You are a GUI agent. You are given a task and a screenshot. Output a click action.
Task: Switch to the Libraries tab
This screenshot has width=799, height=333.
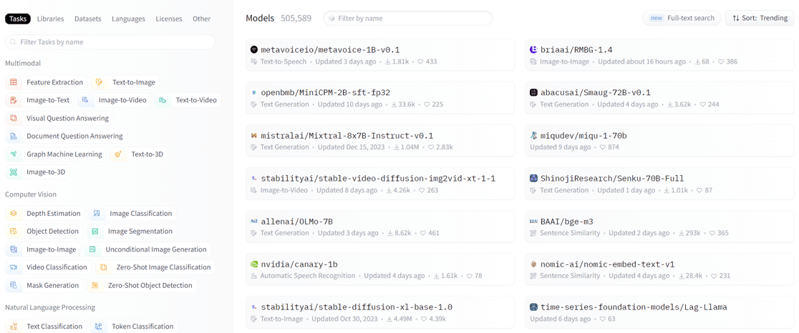click(x=50, y=19)
